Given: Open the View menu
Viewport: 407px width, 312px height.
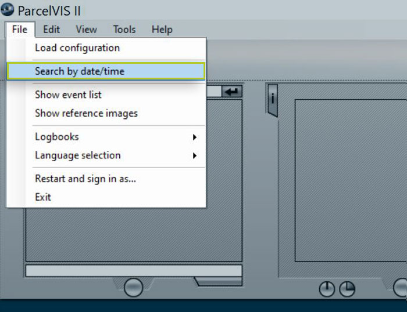Looking at the screenshot, I should coord(86,30).
